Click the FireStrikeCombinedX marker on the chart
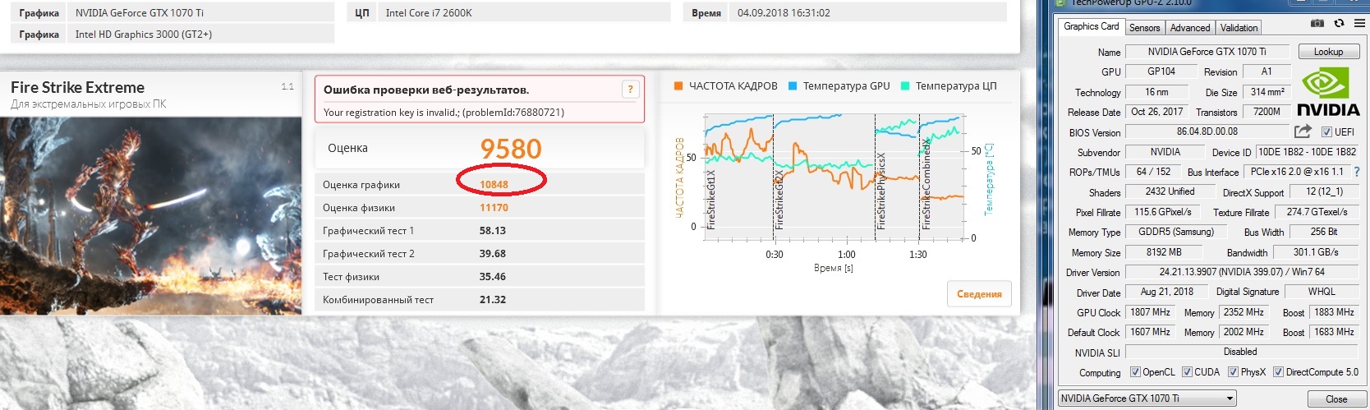The width and height of the screenshot is (1370, 410). pyautogui.click(x=926, y=184)
